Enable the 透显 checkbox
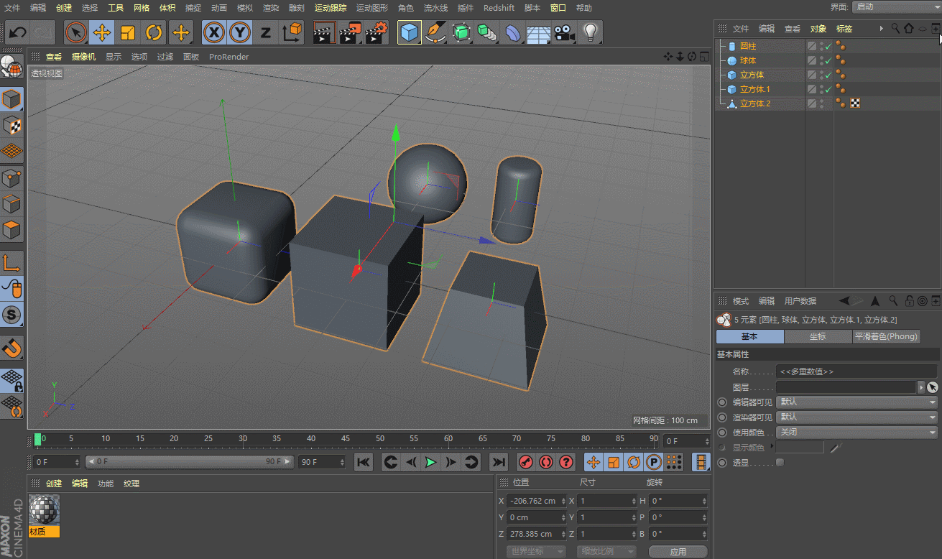The height and width of the screenshot is (559, 942). (780, 463)
